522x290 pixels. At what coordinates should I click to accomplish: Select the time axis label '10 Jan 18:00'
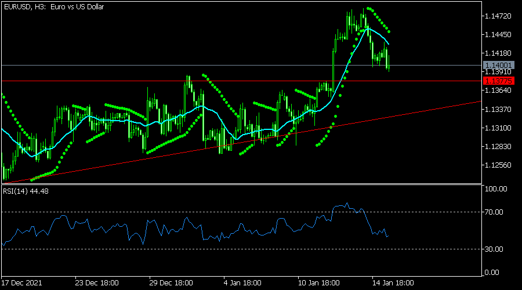pyautogui.click(x=319, y=283)
